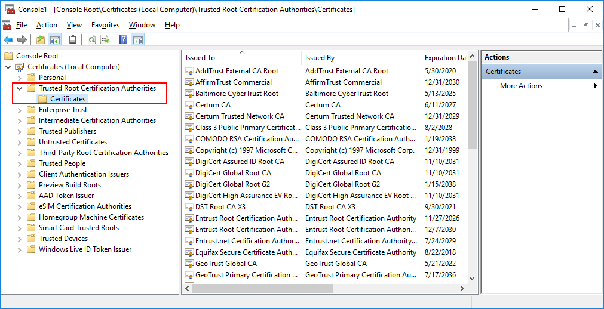Viewport: 604px width, 309px height.
Task: Select Homegroup Machine Certificates tree item
Action: pyautogui.click(x=91, y=217)
